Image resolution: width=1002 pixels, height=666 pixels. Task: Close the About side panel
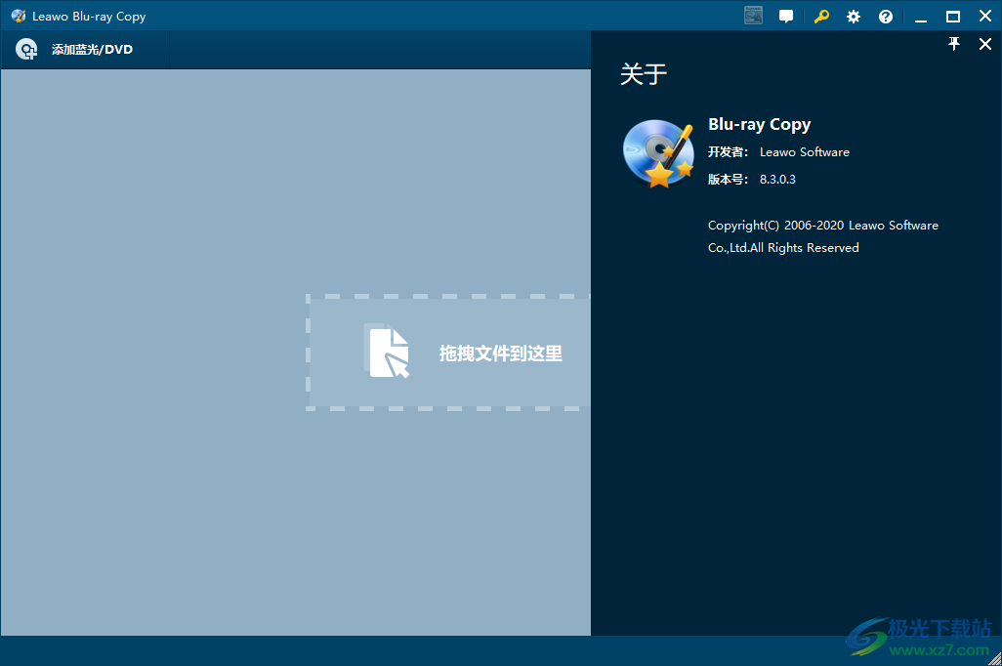tap(984, 44)
